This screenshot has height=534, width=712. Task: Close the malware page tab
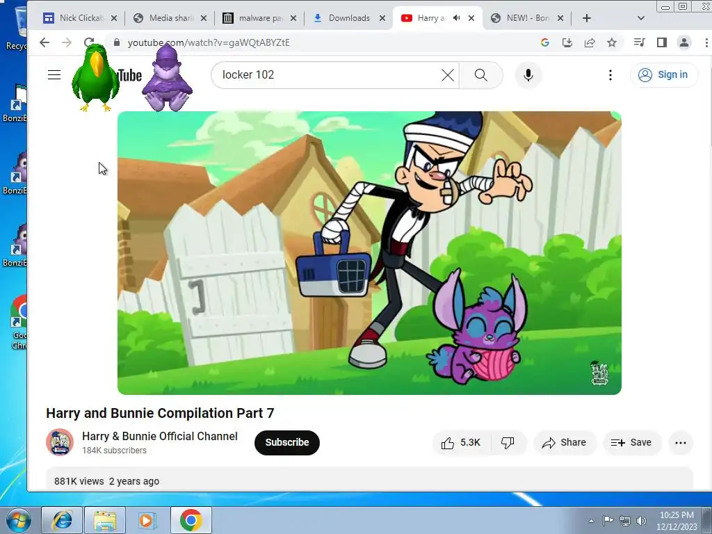pos(293,18)
